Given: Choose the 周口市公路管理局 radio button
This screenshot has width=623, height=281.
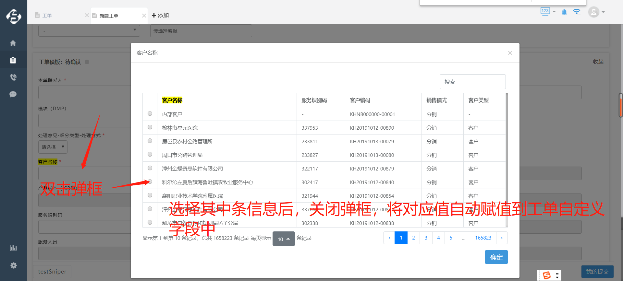Looking at the screenshot, I should [150, 155].
